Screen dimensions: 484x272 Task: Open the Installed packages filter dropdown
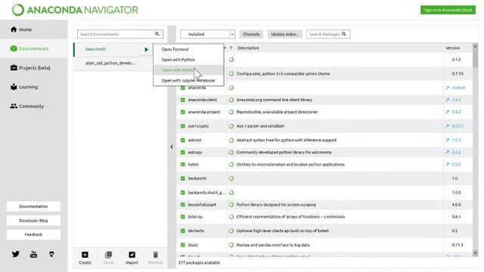pyautogui.click(x=208, y=34)
